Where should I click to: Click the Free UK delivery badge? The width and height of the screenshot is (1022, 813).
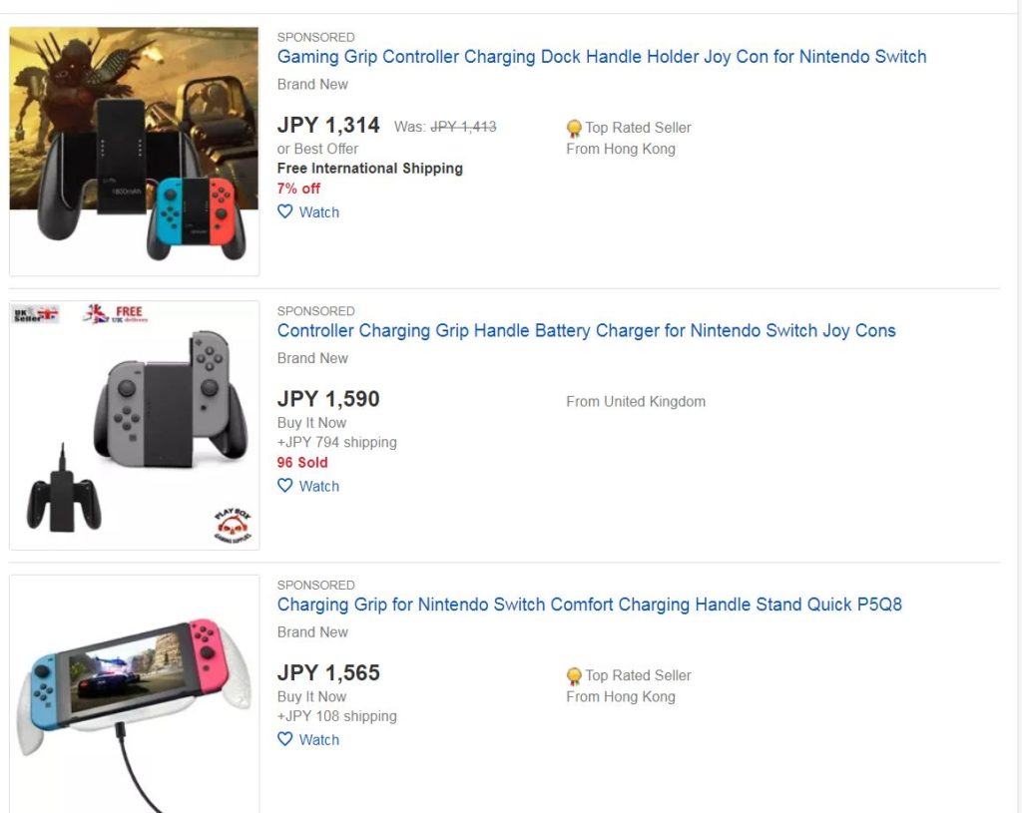click(114, 314)
